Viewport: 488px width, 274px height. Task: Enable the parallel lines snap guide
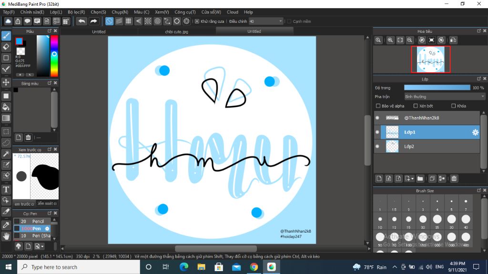click(x=119, y=21)
